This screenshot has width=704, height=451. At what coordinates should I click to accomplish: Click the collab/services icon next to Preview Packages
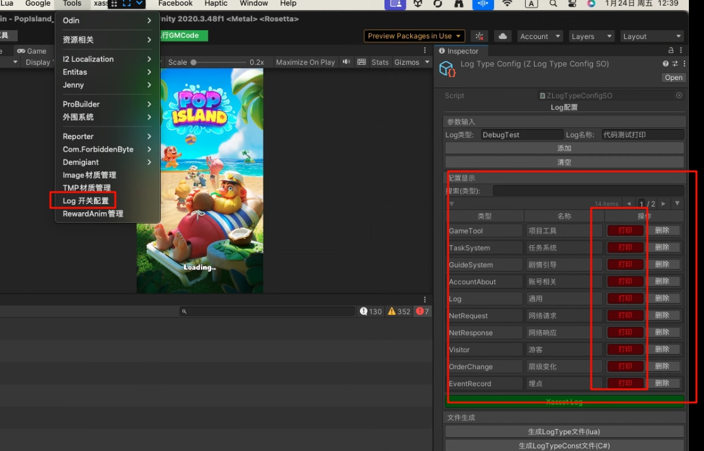pos(480,37)
